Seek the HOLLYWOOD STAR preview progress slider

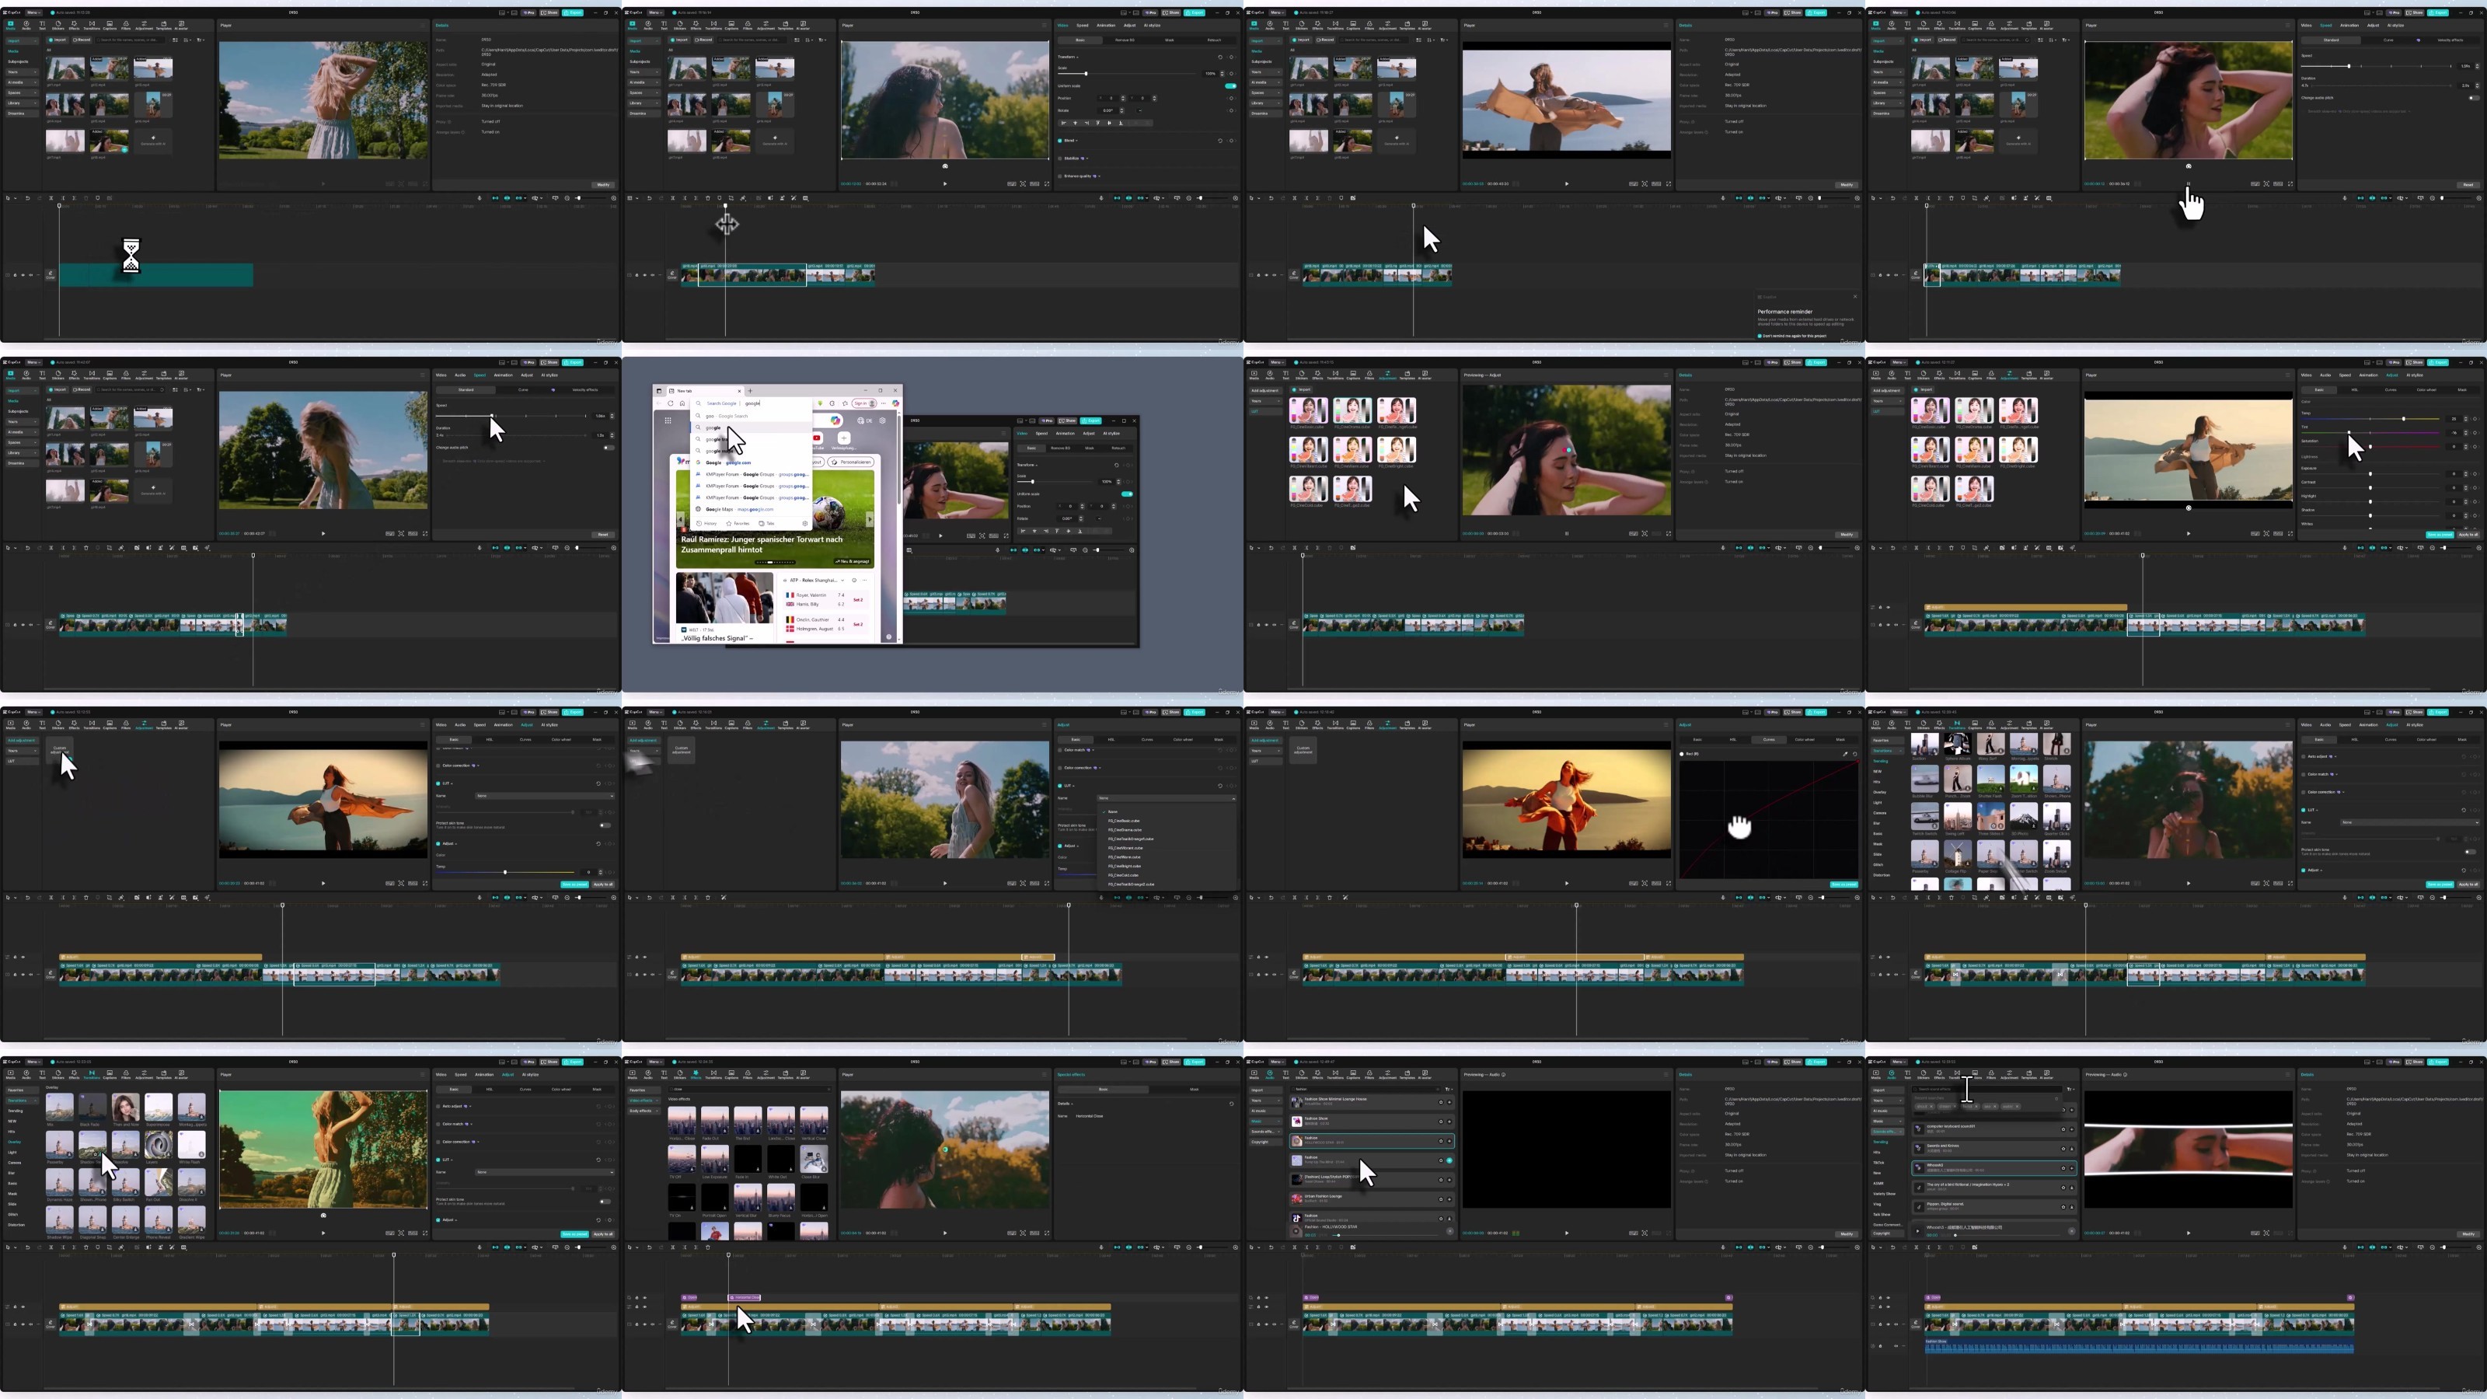(x=1386, y=1236)
